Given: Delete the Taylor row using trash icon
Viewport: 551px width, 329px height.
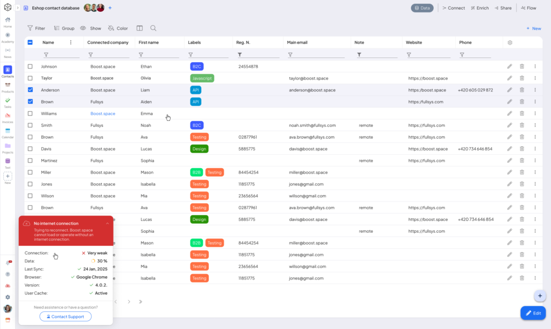Looking at the screenshot, I should click(522, 78).
